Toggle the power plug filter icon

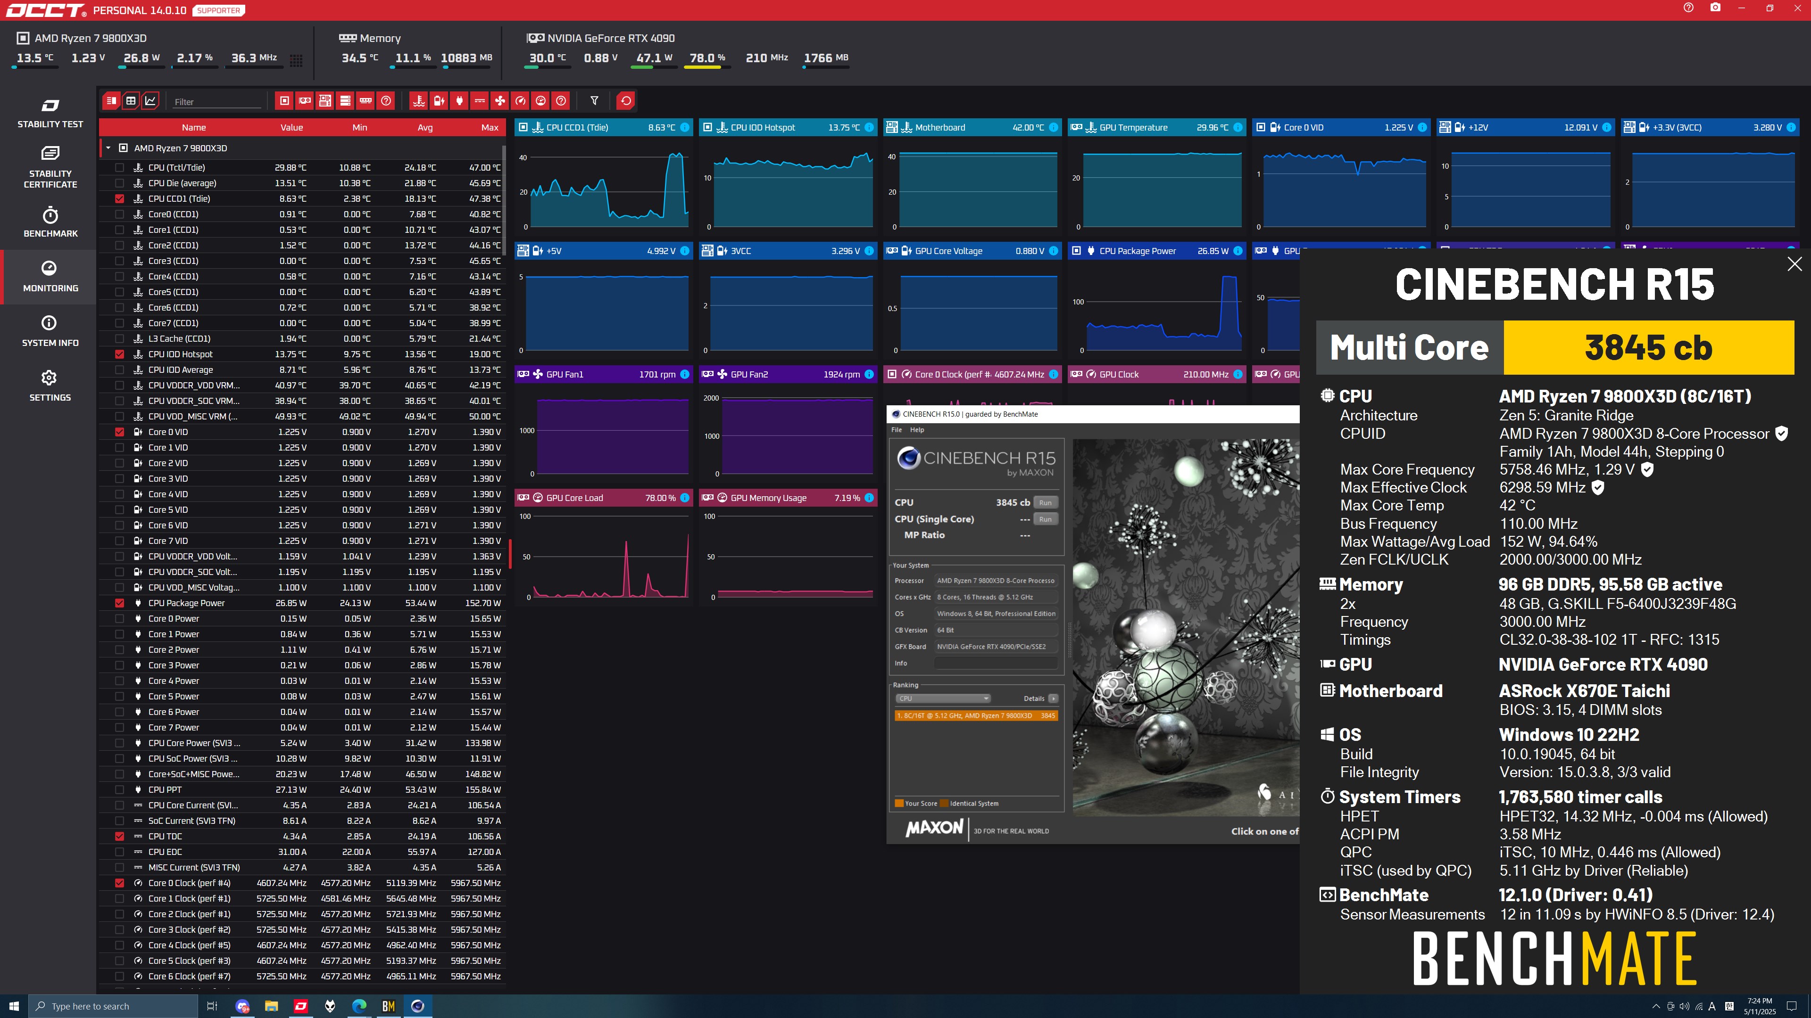460,101
